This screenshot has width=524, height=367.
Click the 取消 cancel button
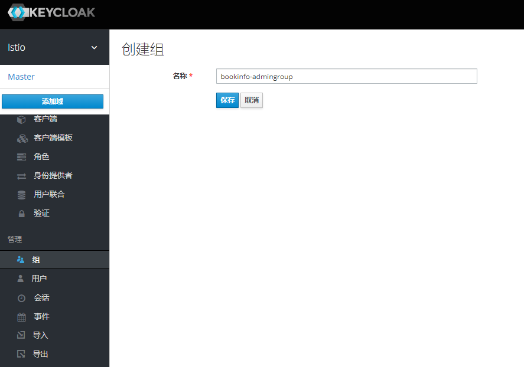coord(252,100)
